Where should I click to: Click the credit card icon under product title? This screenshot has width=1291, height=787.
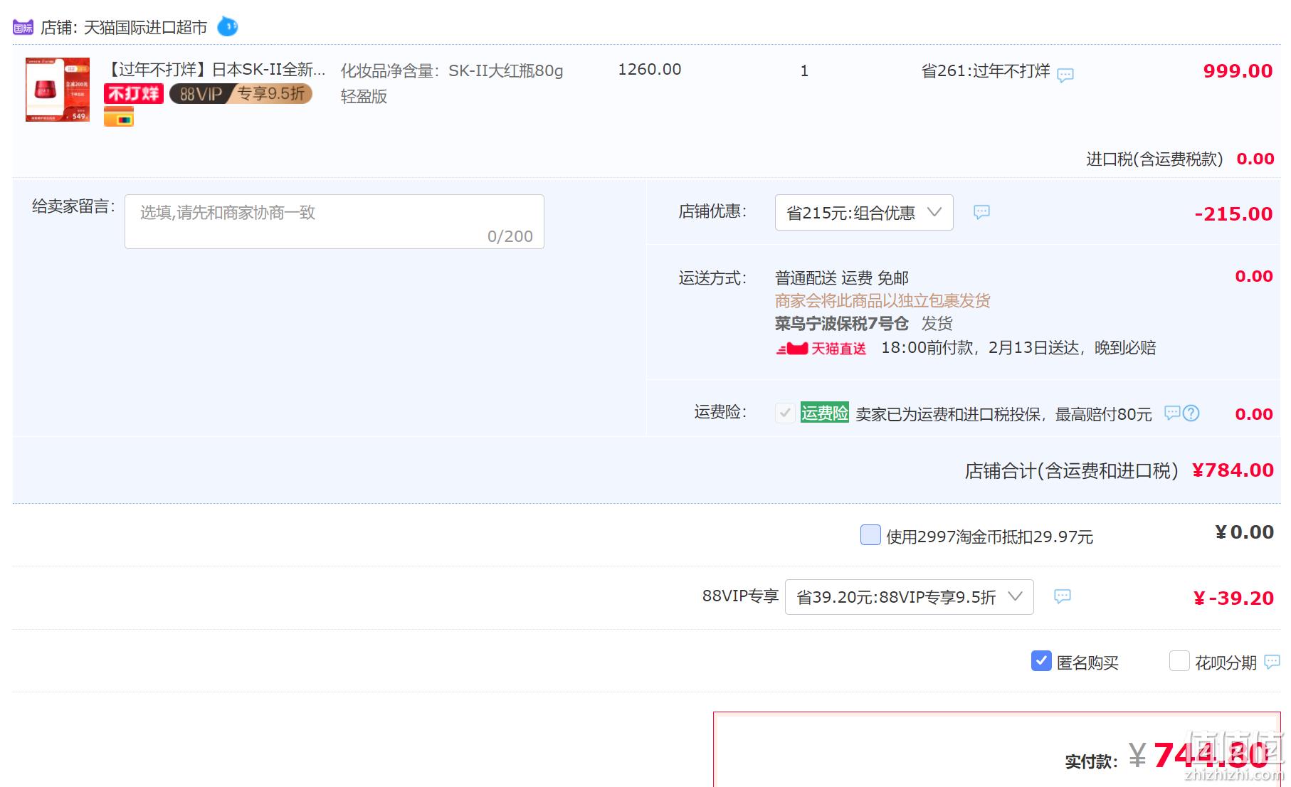(x=119, y=117)
